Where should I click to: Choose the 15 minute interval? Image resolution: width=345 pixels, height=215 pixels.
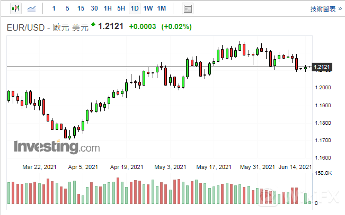81,8
